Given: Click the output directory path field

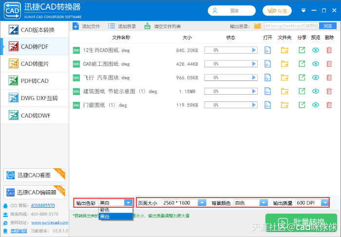Looking at the screenshot, I should coord(291,26).
